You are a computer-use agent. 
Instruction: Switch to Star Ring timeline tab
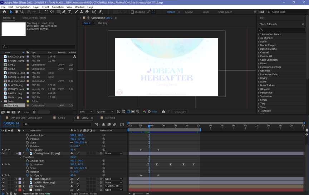click(x=110, y=117)
